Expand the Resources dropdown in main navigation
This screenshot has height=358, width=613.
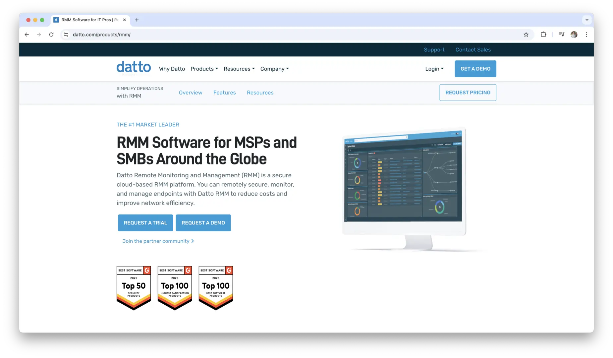click(x=239, y=69)
